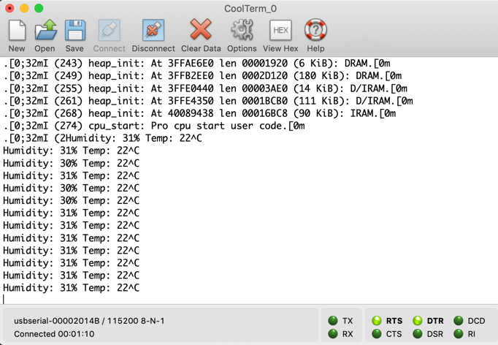Image resolution: width=498 pixels, height=345 pixels.
Task: Open the Options gear settings
Action: coord(242,31)
